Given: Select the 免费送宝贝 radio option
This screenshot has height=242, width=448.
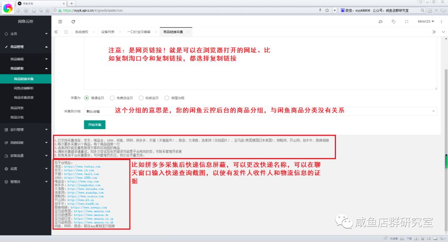Looking at the screenshot, I should click(112, 98).
